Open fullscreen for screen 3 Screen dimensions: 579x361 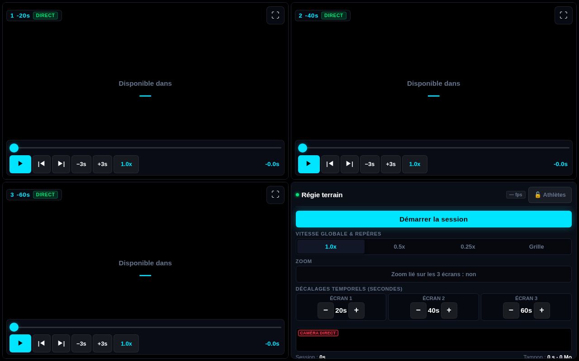point(275,194)
